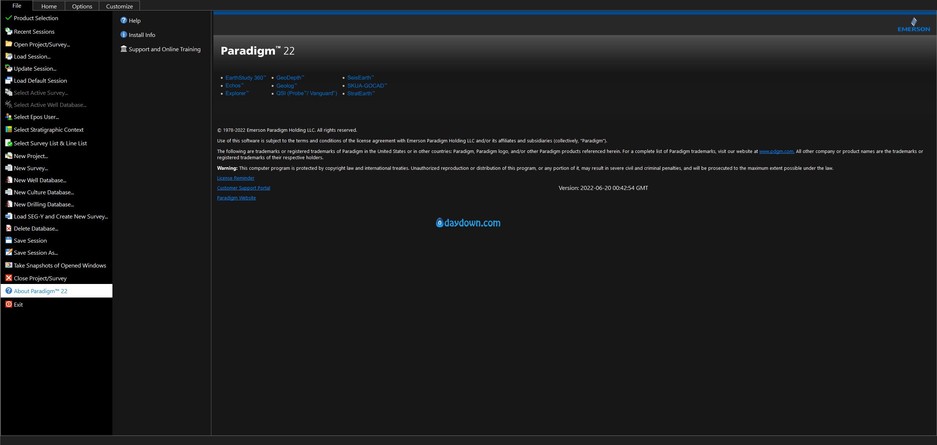Click the copyright 1978-2022 Emerson text
Image resolution: width=937 pixels, height=445 pixels.
287,130
